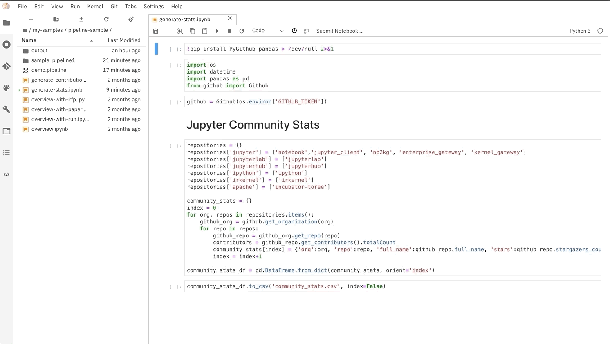Click the JupyterLab logo icon
The image size is (610, 344).
[x=6, y=6]
